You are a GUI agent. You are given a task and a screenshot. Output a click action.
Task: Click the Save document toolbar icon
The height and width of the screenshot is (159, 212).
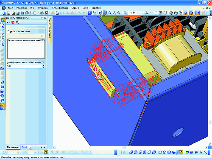pyautogui.click(x=47, y=13)
